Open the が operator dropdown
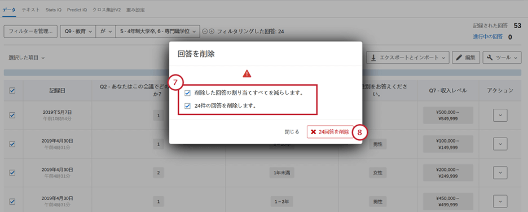The width and height of the screenshot is (528, 212). (x=105, y=32)
